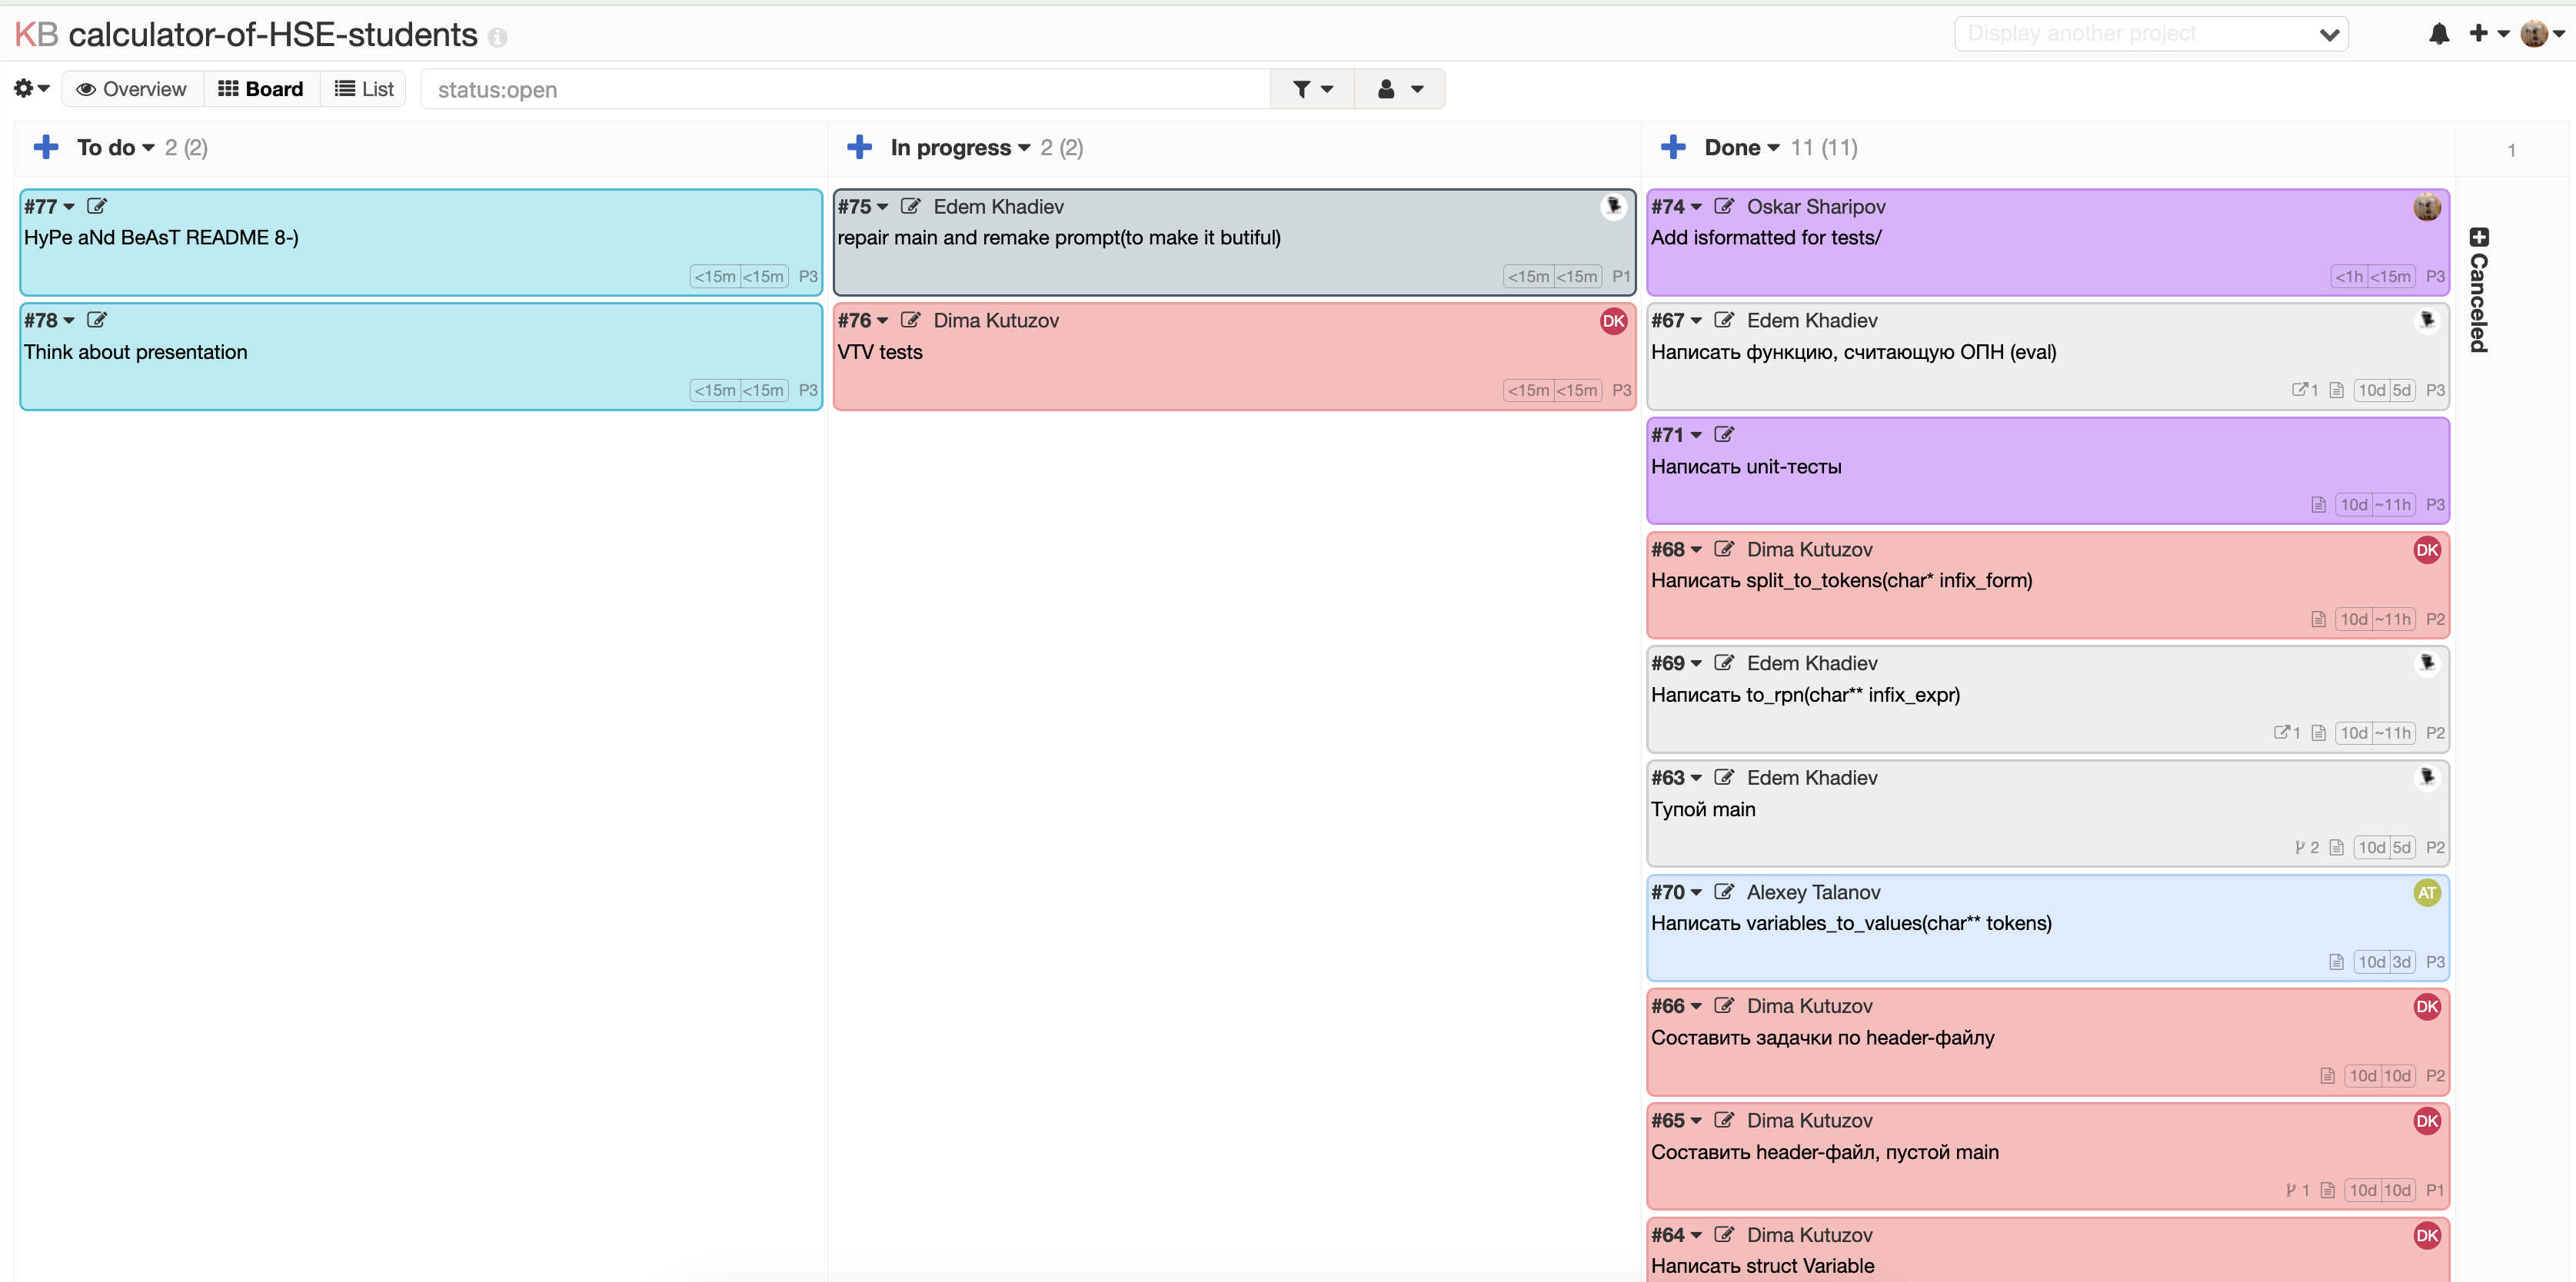The height and width of the screenshot is (1282, 2576).
Task: Open the plus create-new menu
Action: click(2489, 34)
